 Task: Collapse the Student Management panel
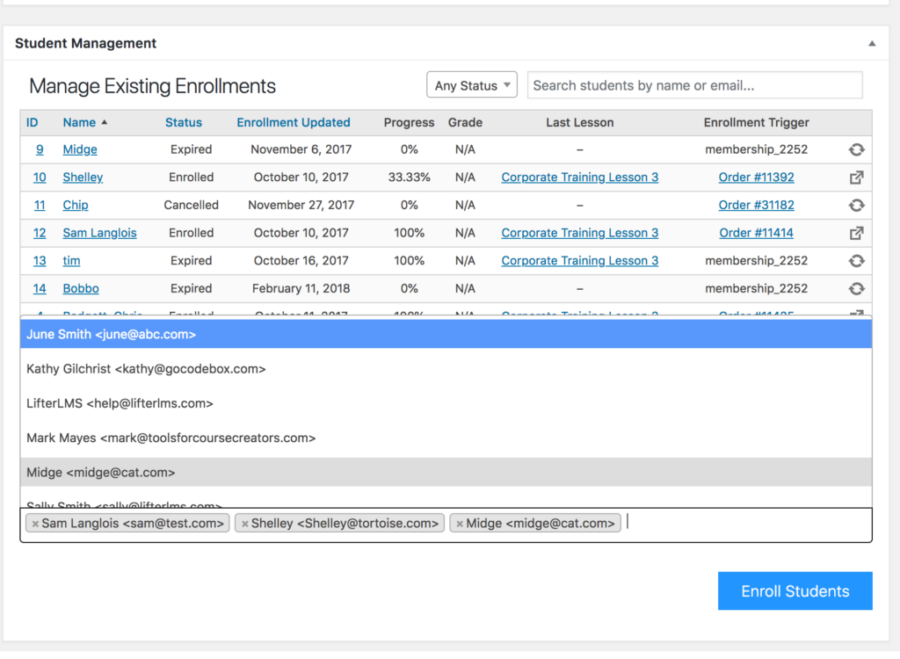point(872,44)
